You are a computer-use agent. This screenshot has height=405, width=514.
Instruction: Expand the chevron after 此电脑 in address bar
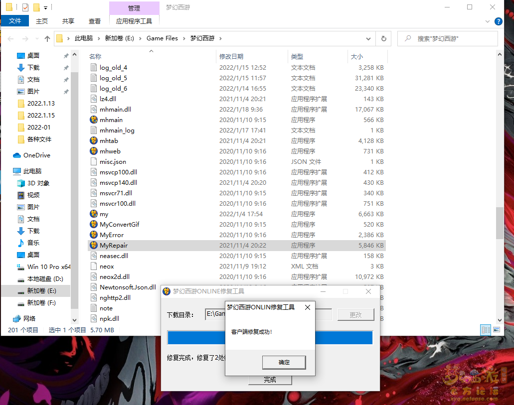coord(99,39)
